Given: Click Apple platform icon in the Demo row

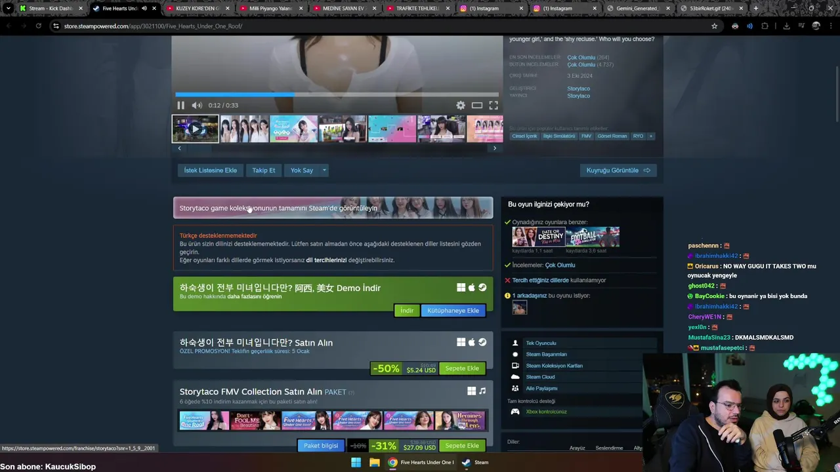Looking at the screenshot, I should tap(471, 288).
